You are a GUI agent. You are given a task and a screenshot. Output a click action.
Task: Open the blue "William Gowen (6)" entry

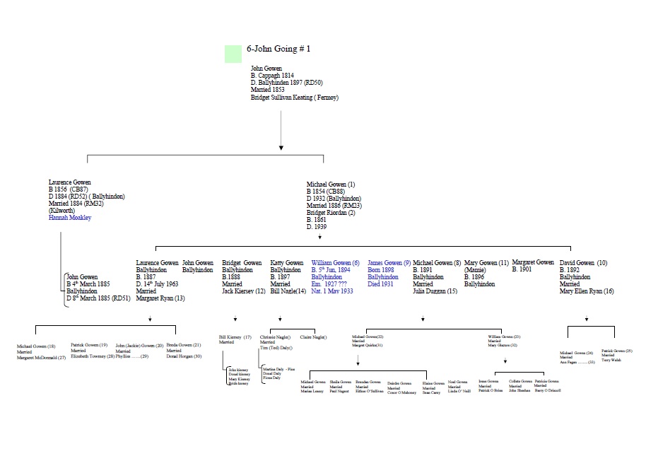click(335, 263)
